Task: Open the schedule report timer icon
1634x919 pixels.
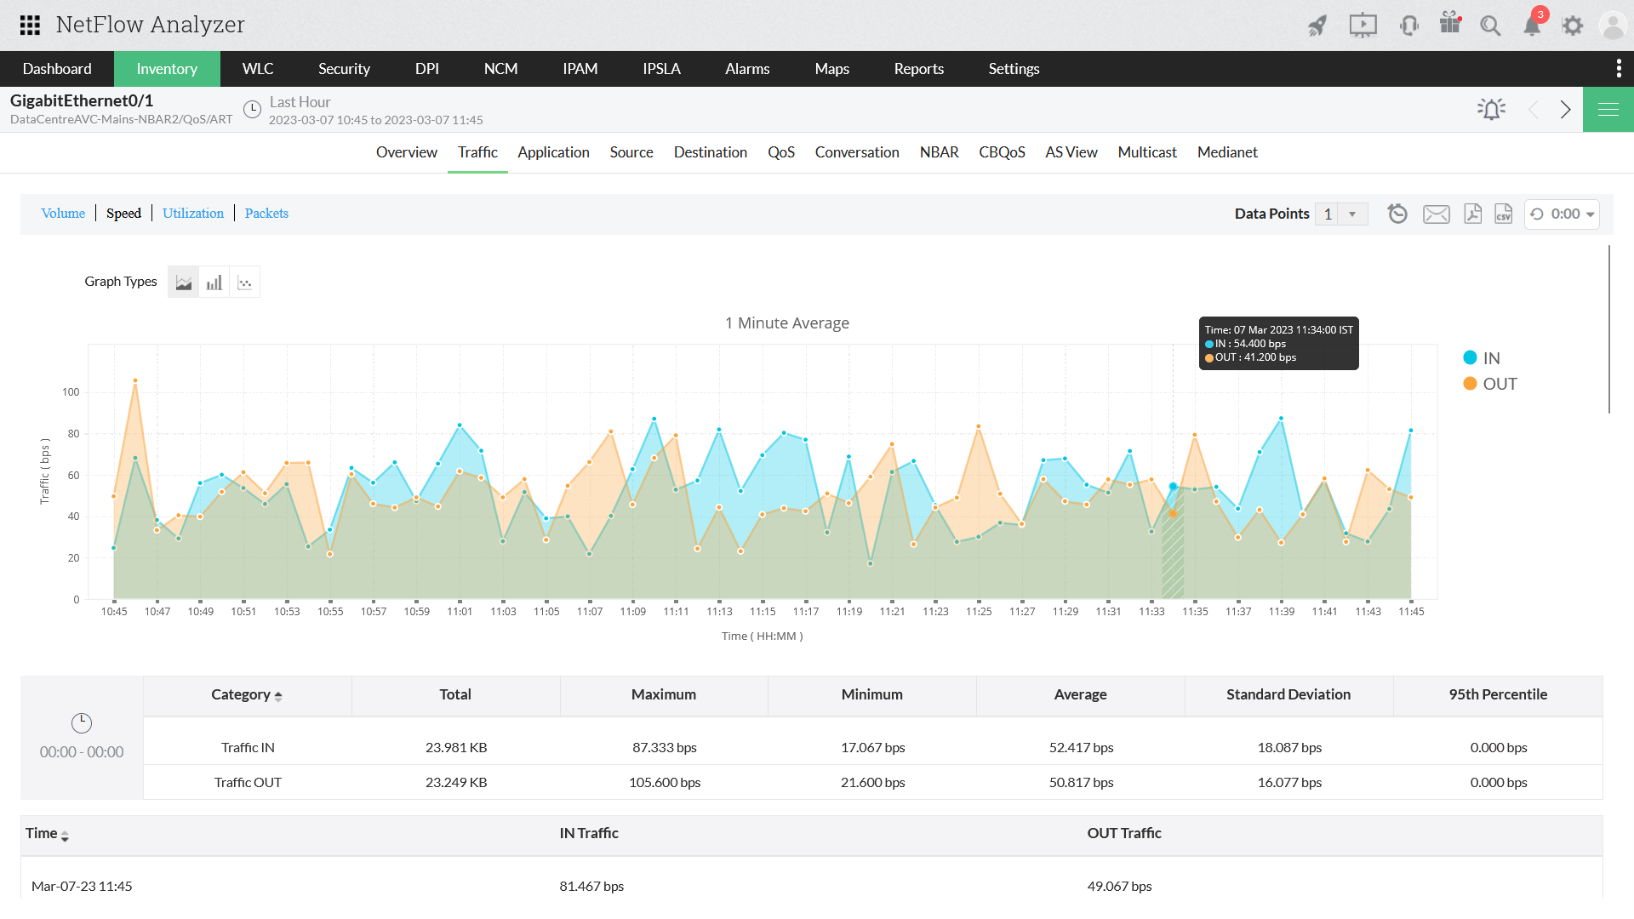Action: tap(1397, 214)
